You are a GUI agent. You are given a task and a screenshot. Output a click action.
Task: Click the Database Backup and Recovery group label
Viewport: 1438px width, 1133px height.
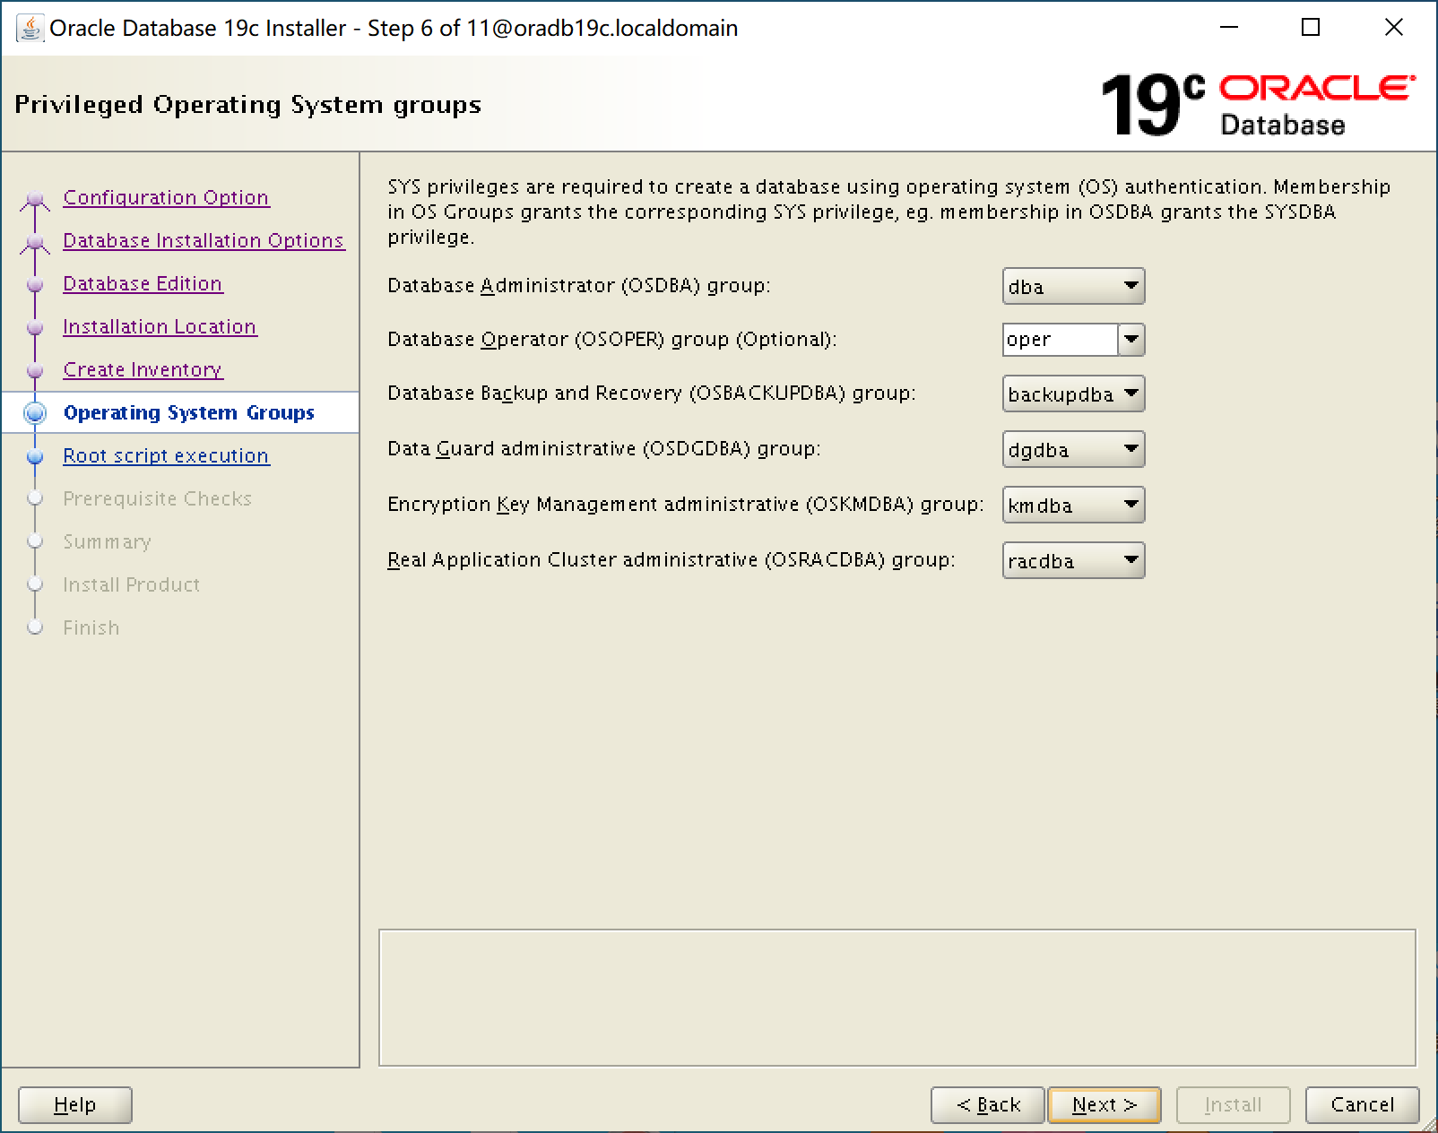click(x=652, y=394)
